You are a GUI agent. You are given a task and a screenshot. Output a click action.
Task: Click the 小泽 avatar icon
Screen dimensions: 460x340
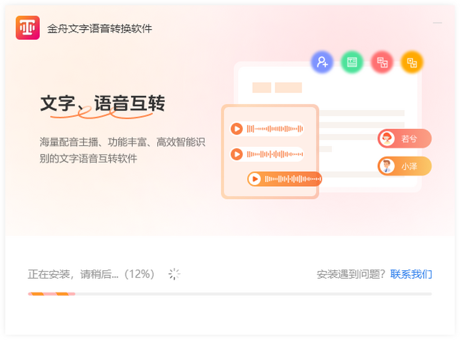click(x=387, y=166)
